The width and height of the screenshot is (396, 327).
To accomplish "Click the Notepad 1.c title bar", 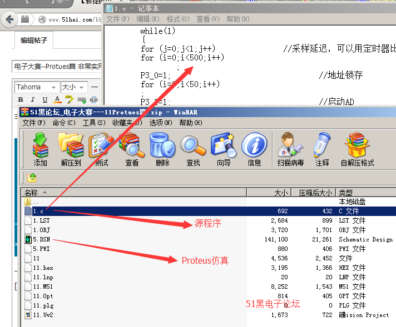I will pyautogui.click(x=250, y=8).
